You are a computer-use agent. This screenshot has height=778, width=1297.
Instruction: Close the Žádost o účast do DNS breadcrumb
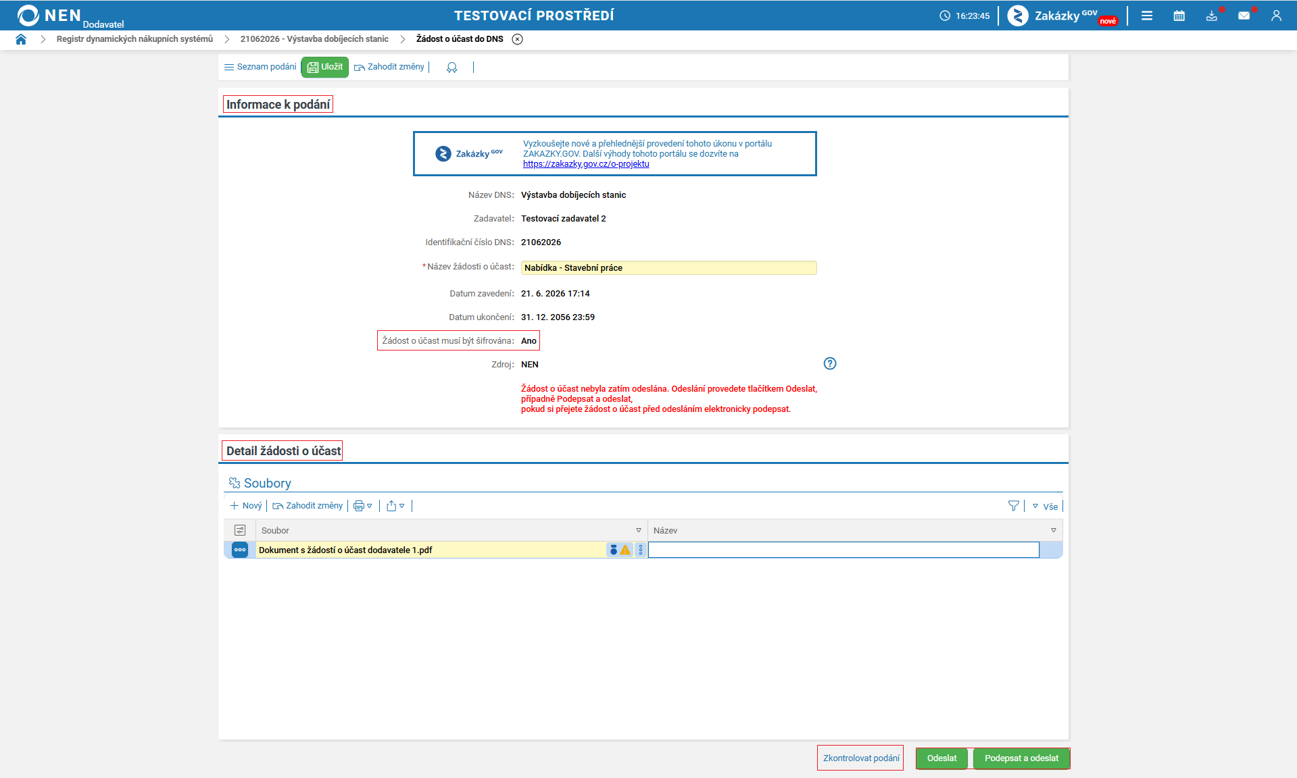coord(517,39)
